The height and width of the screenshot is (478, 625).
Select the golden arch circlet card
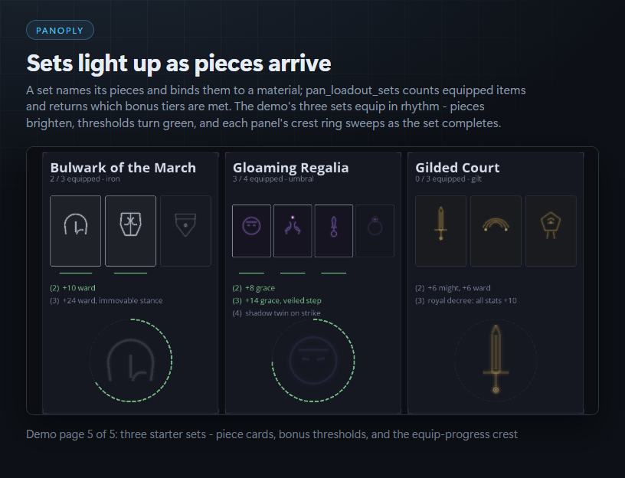pos(496,231)
